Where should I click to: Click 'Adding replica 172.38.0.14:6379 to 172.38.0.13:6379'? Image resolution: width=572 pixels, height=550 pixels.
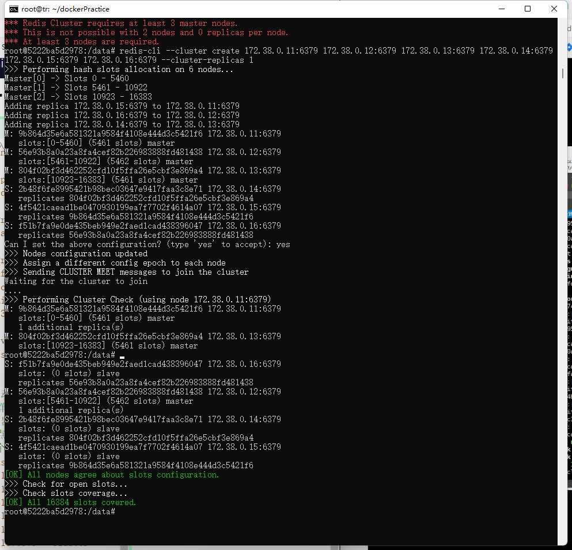pyautogui.click(x=122, y=124)
